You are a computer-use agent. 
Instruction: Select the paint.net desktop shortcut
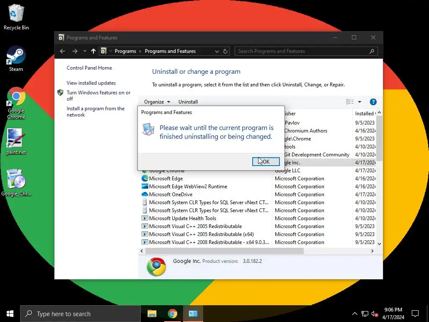[x=16, y=142]
